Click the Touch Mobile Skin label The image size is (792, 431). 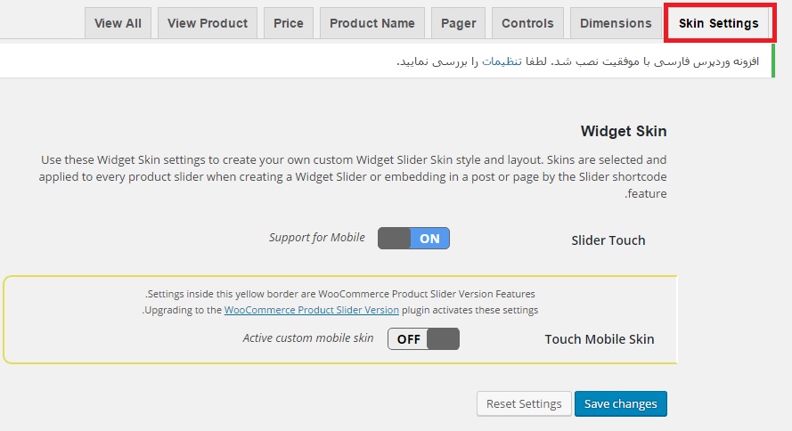(600, 339)
